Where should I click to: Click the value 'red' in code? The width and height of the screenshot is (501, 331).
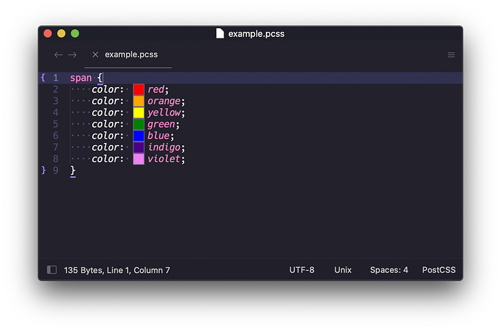tap(156, 89)
